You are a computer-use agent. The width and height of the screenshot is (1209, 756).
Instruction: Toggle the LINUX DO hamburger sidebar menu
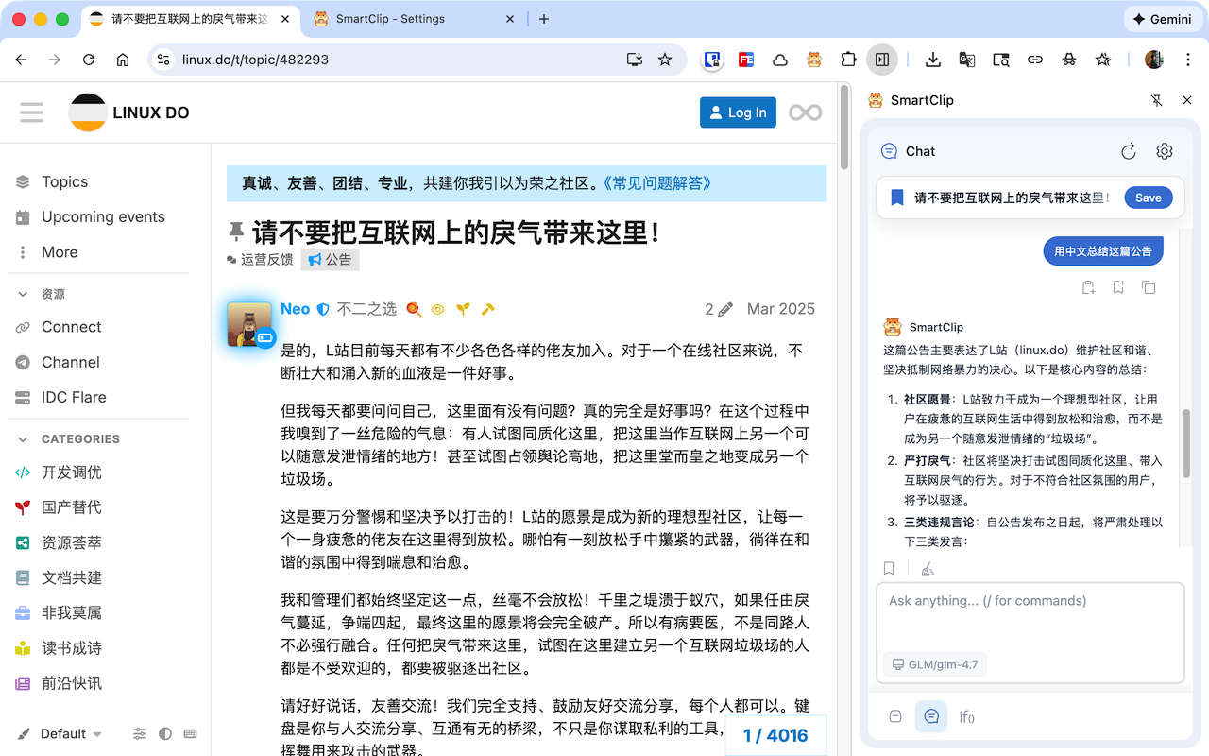(x=32, y=112)
